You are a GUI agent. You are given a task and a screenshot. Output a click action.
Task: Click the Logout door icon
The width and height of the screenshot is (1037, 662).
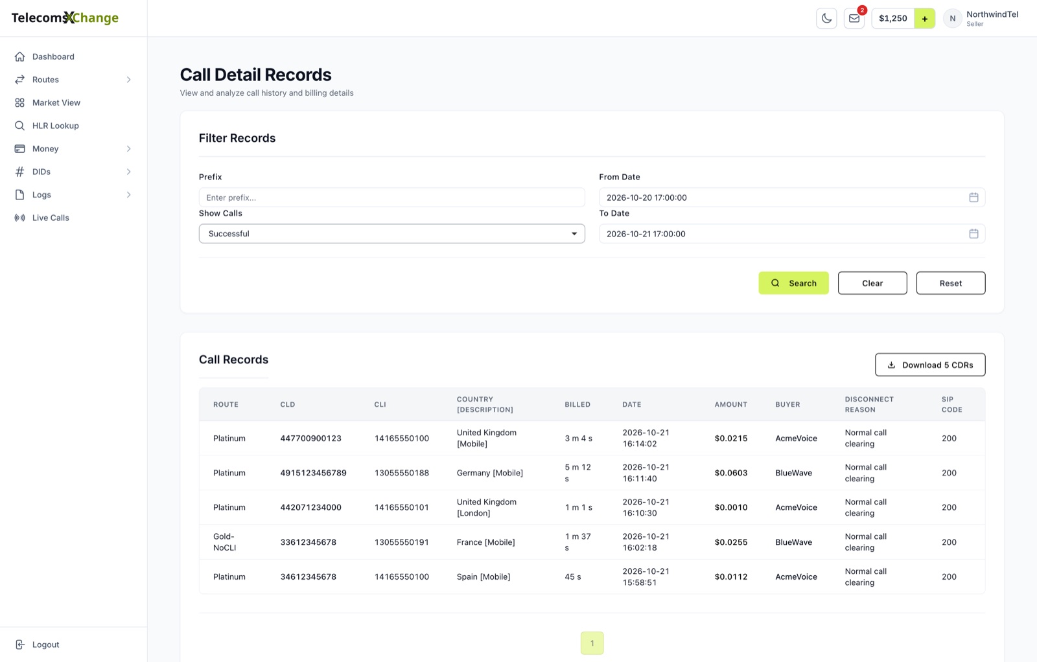point(19,645)
